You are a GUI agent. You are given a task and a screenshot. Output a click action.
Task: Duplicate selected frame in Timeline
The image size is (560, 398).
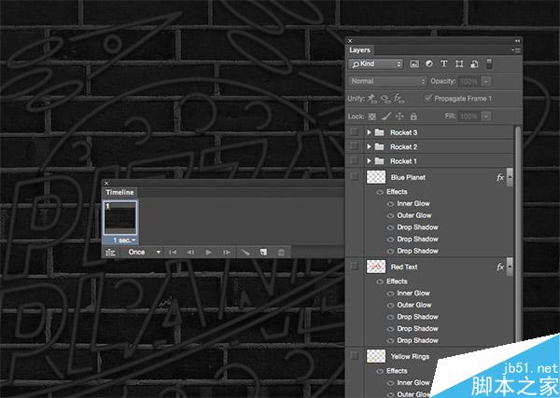click(263, 253)
